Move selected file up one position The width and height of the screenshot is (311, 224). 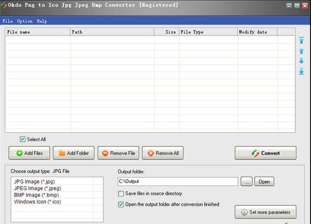[x=301, y=51]
